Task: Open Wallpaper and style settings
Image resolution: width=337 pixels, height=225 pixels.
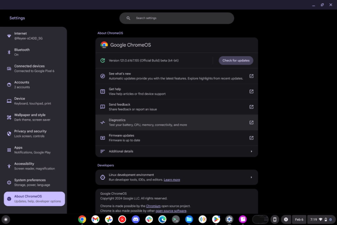Action: tap(34, 117)
